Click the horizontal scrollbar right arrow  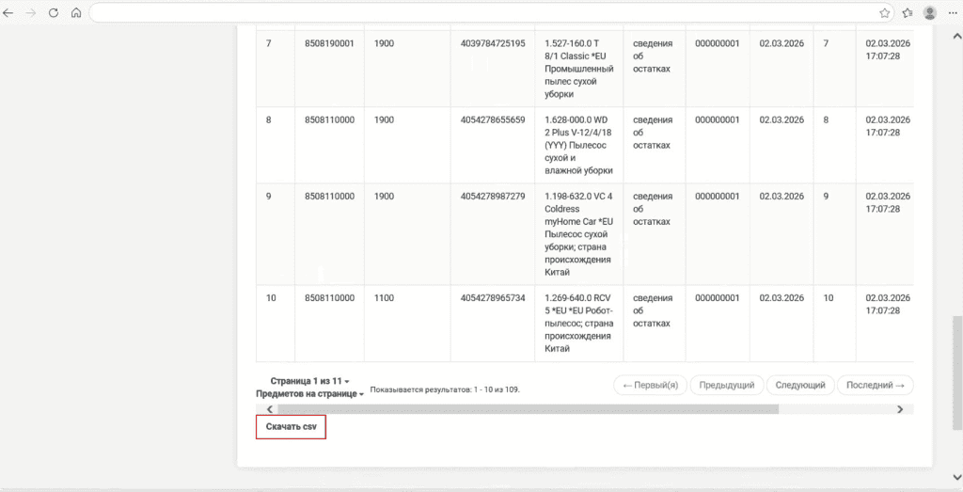click(x=899, y=409)
